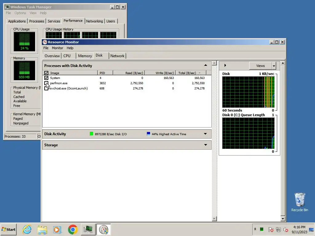Open Task Manager File menu
Screen dimensions: 315x236
8,13
